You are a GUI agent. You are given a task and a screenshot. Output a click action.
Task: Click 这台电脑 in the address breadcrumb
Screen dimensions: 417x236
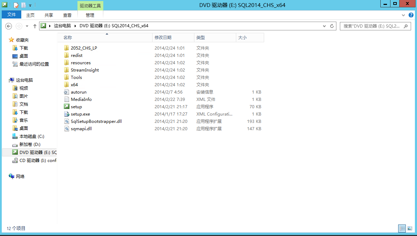[62, 26]
